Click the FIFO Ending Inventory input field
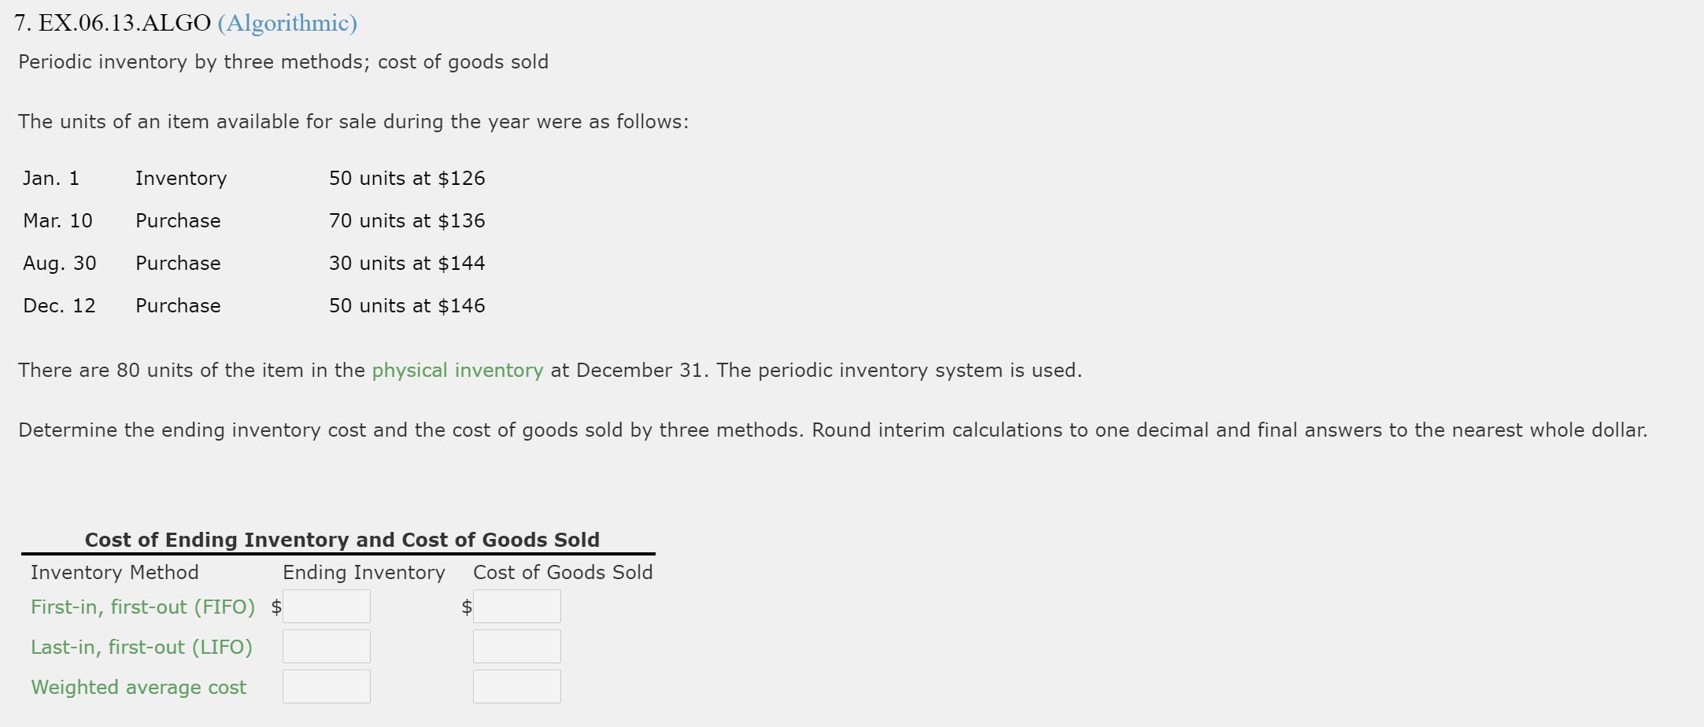 coord(326,606)
